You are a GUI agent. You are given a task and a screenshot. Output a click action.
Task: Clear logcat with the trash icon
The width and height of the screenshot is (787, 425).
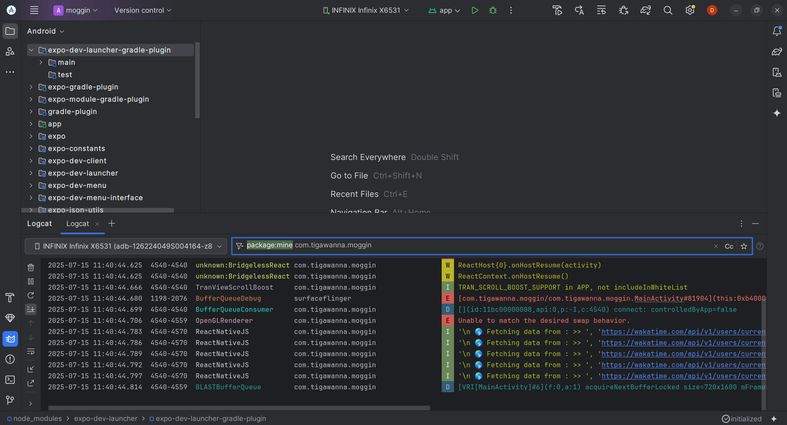pos(31,267)
